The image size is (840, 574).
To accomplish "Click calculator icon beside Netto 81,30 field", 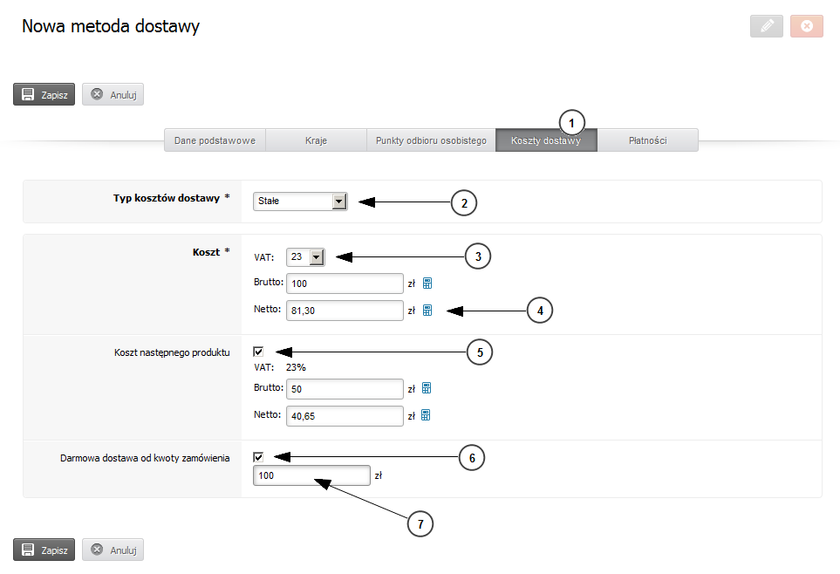I will pyautogui.click(x=427, y=310).
